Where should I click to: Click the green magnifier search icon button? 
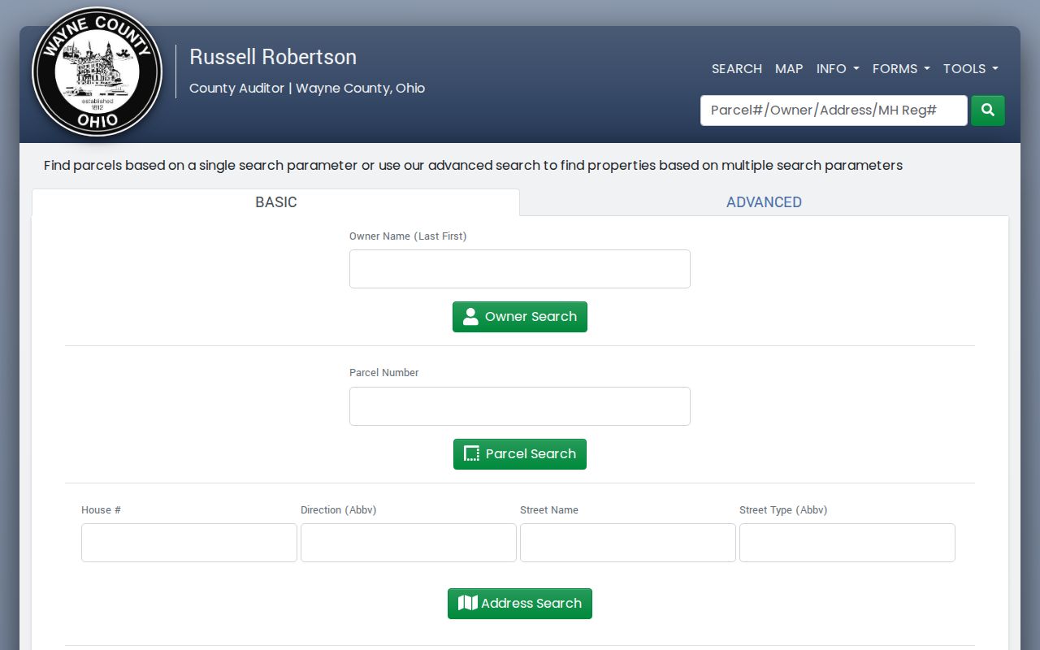pos(988,110)
